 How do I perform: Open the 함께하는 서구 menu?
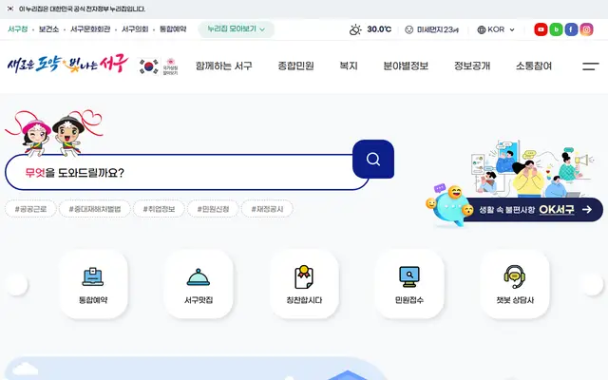pyautogui.click(x=224, y=66)
